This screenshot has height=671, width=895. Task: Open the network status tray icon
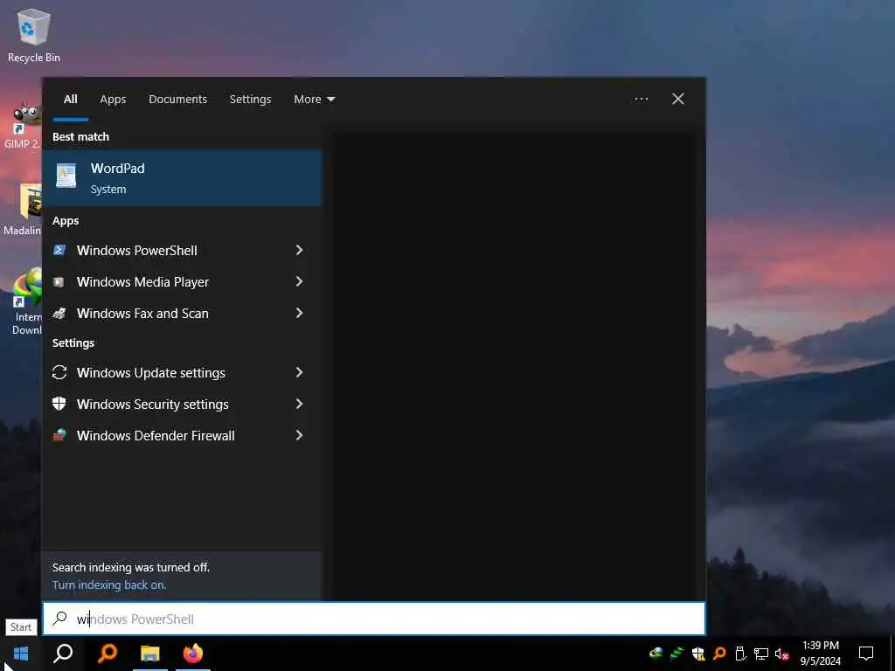(761, 654)
